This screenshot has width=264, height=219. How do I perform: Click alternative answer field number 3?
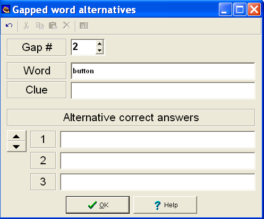click(158, 182)
